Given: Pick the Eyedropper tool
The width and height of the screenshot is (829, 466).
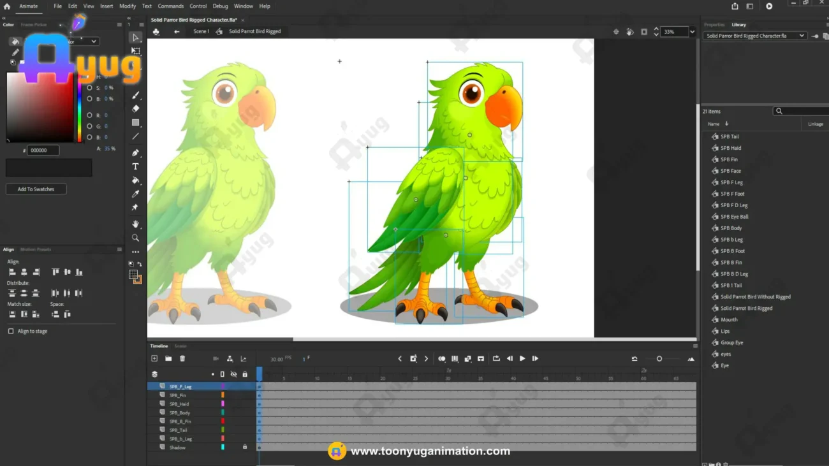Looking at the screenshot, I should [135, 194].
